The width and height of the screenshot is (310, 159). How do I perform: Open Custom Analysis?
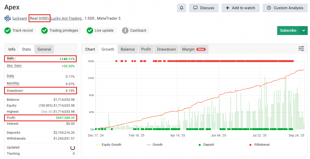(285, 8)
